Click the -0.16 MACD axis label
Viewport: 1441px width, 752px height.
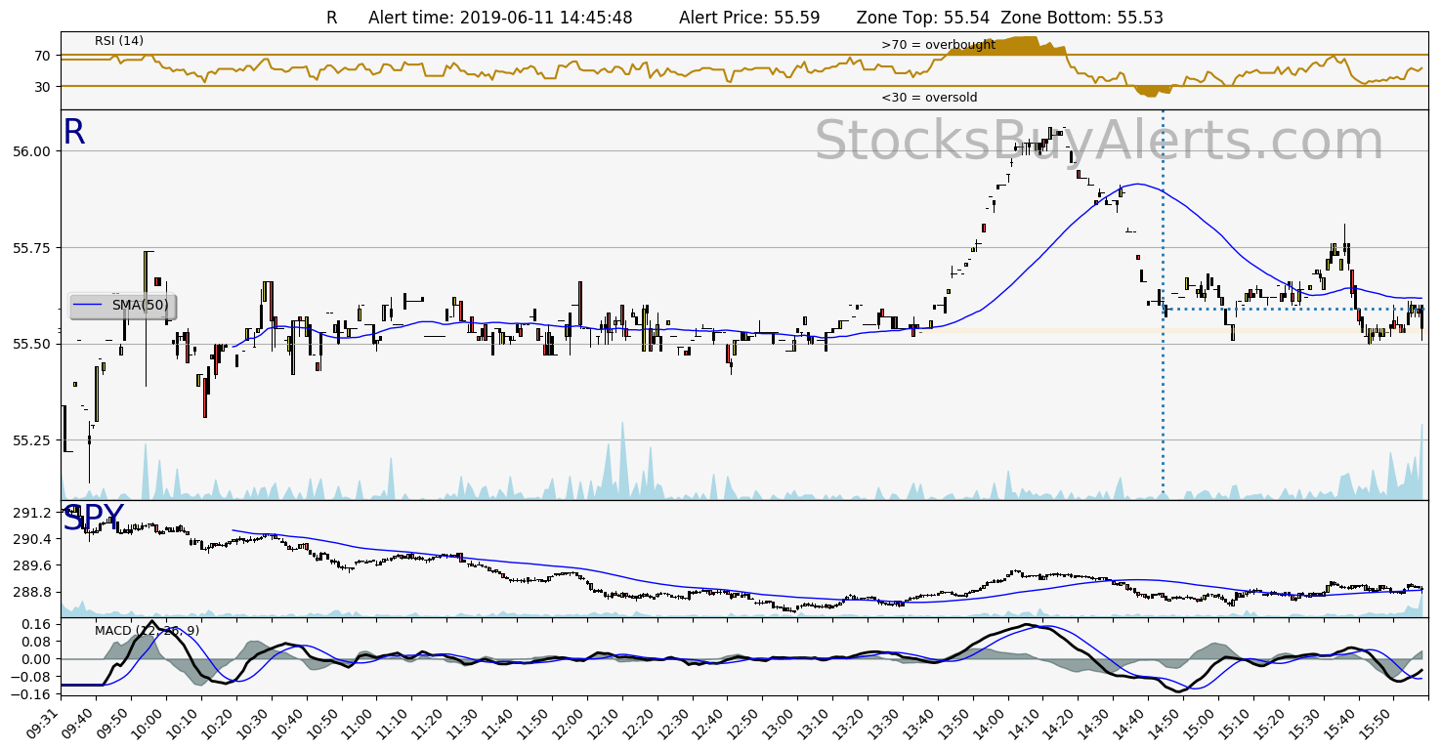pos(32,695)
